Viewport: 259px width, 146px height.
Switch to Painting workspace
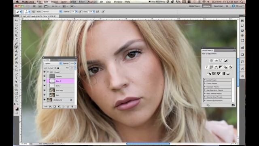pos(218,6)
